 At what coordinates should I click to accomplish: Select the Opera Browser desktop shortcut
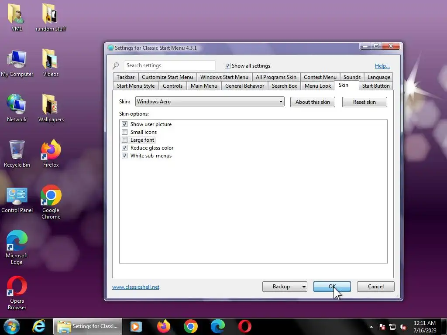(17, 293)
